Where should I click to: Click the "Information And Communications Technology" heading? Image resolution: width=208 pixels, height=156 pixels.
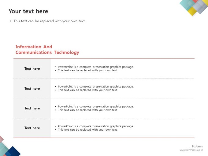pyautogui.click(x=47, y=50)
